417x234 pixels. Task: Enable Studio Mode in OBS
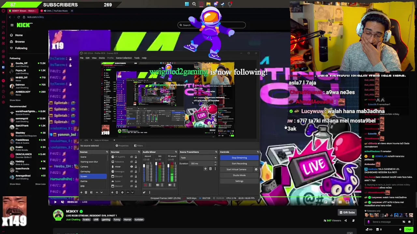click(239, 175)
